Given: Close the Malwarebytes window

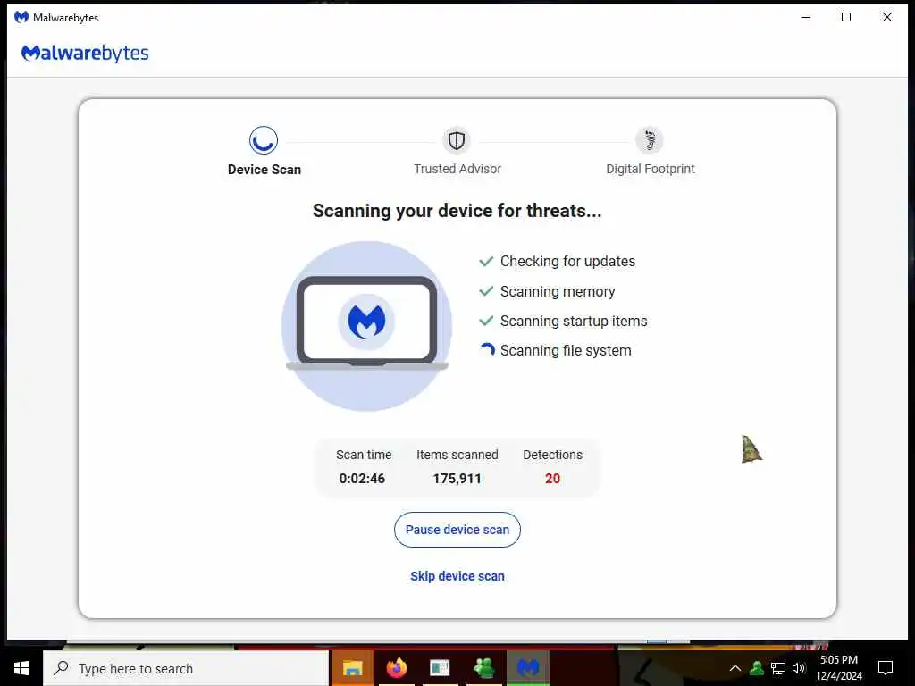Looking at the screenshot, I should (887, 18).
